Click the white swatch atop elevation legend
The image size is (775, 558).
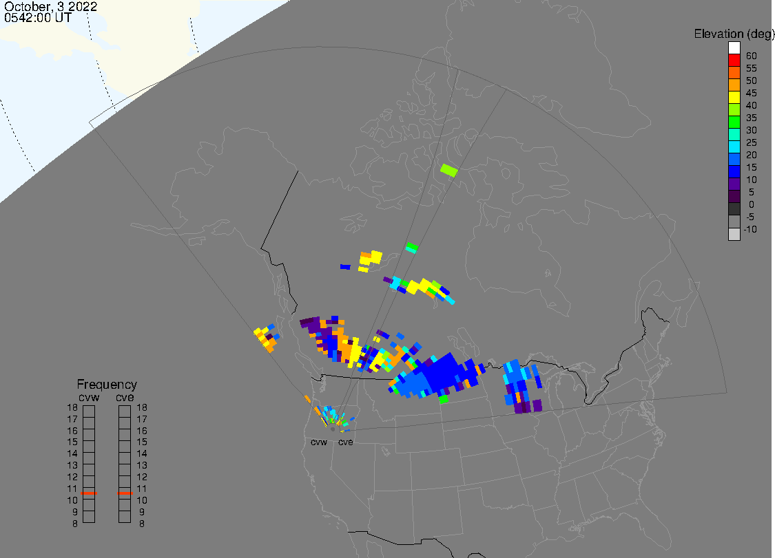(734, 48)
